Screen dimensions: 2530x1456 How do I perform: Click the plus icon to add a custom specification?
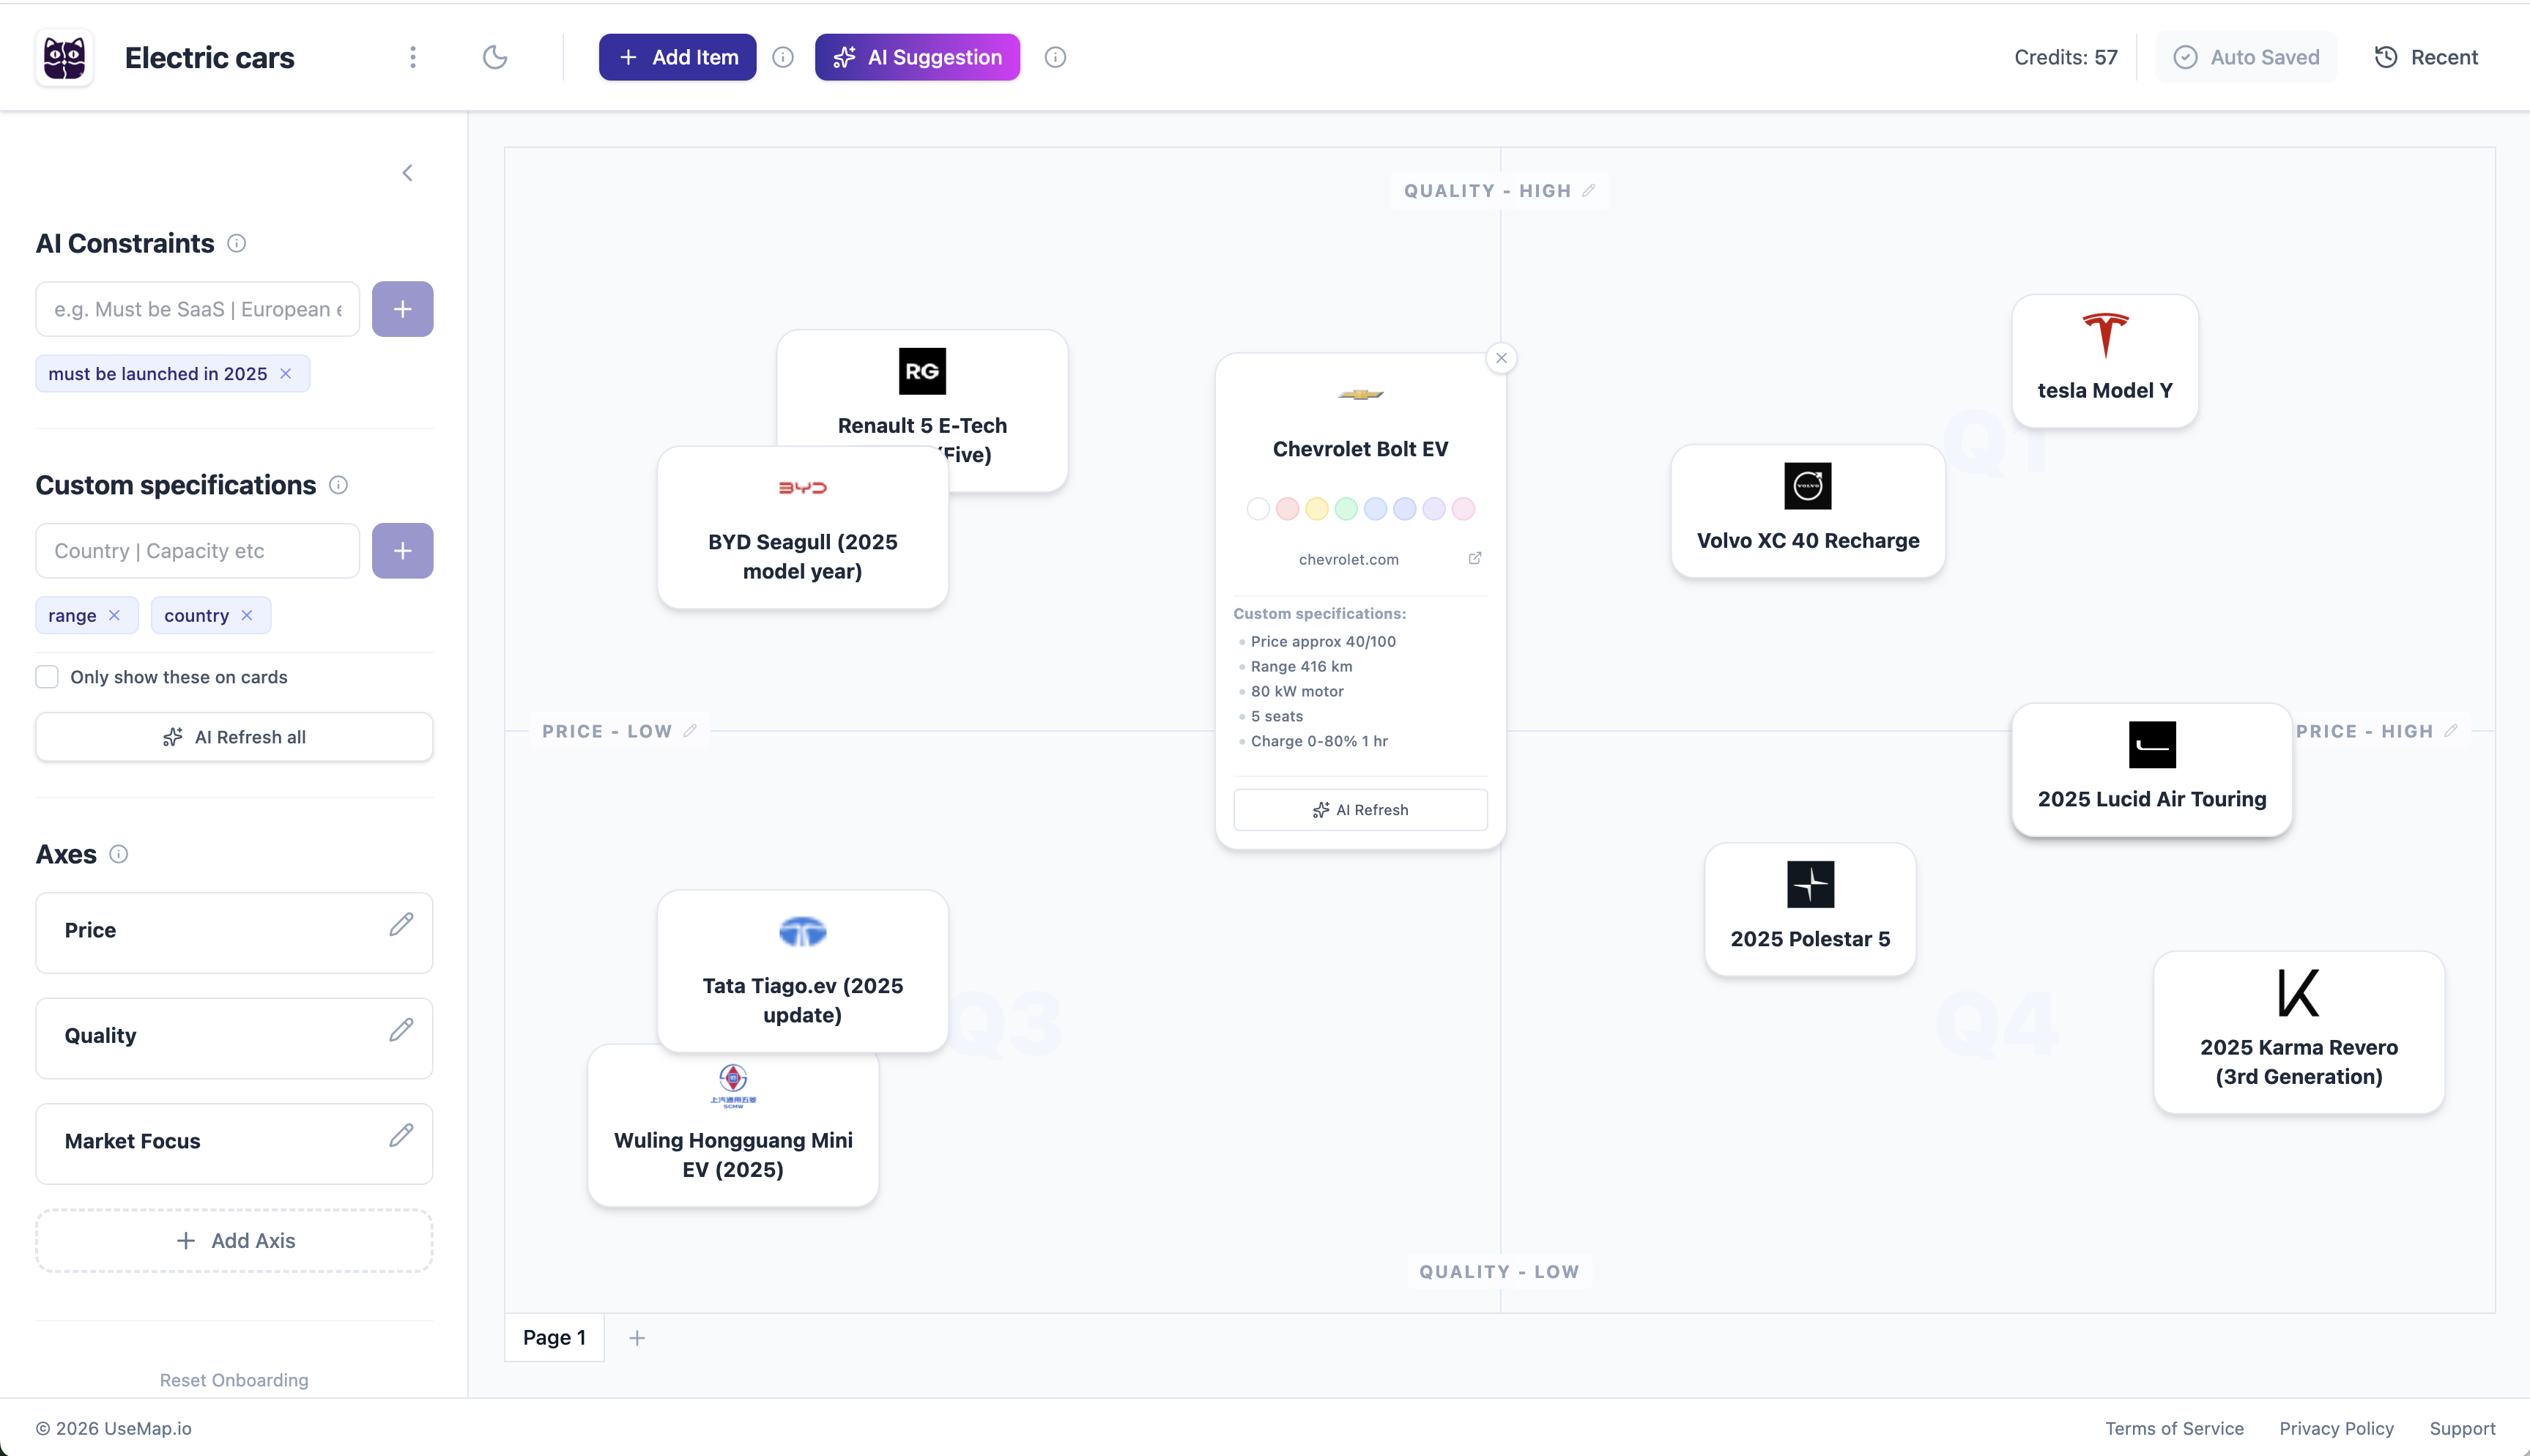tap(402, 550)
